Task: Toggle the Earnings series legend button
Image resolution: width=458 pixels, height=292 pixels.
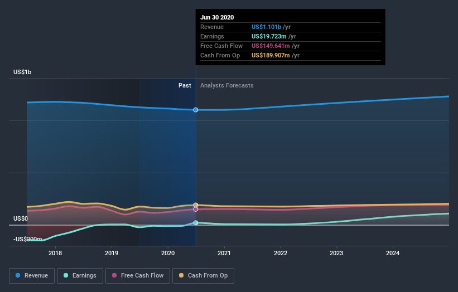Action: (80, 276)
